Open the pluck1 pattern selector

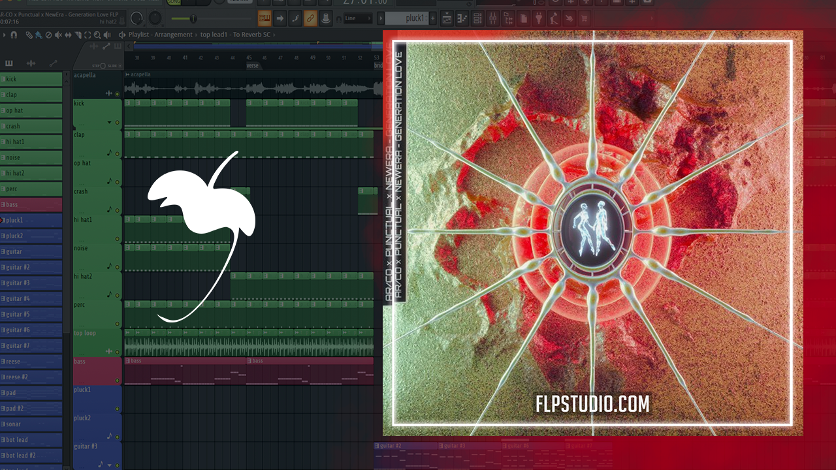(x=406, y=18)
